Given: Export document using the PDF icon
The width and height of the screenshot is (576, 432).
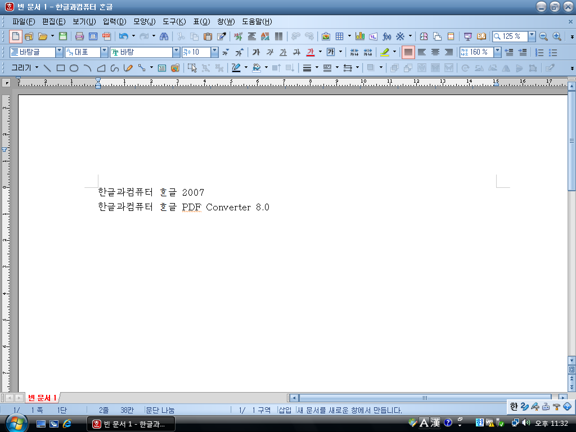Looking at the screenshot, I should tap(106, 37).
